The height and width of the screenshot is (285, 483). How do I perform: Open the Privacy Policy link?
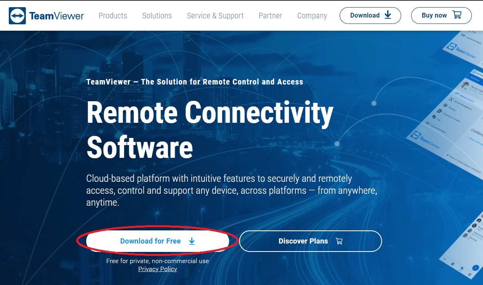(158, 269)
